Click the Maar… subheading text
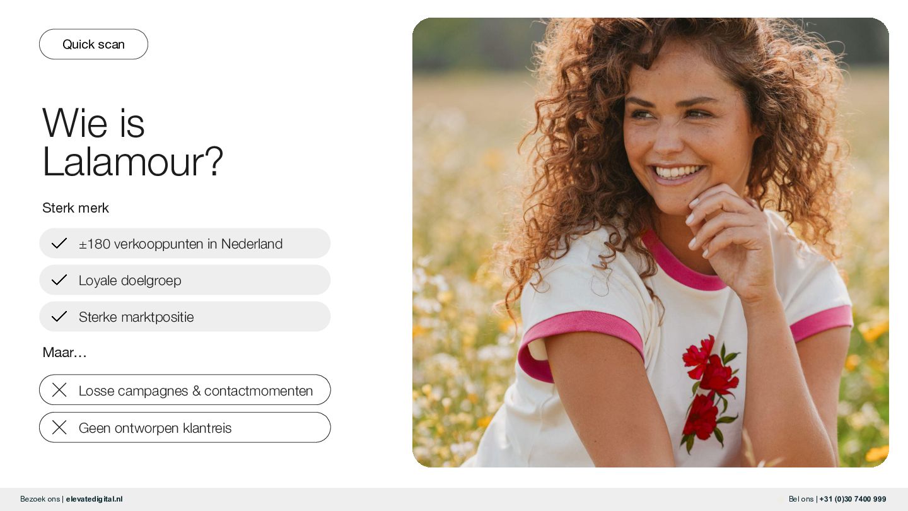Image resolution: width=908 pixels, height=511 pixels. pyautogui.click(x=64, y=352)
